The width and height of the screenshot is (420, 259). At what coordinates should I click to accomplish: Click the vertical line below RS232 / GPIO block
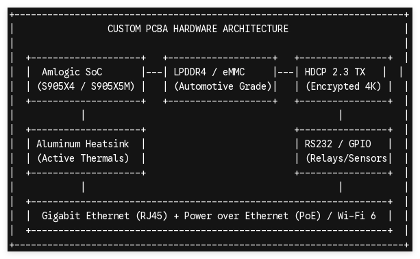coord(341,187)
